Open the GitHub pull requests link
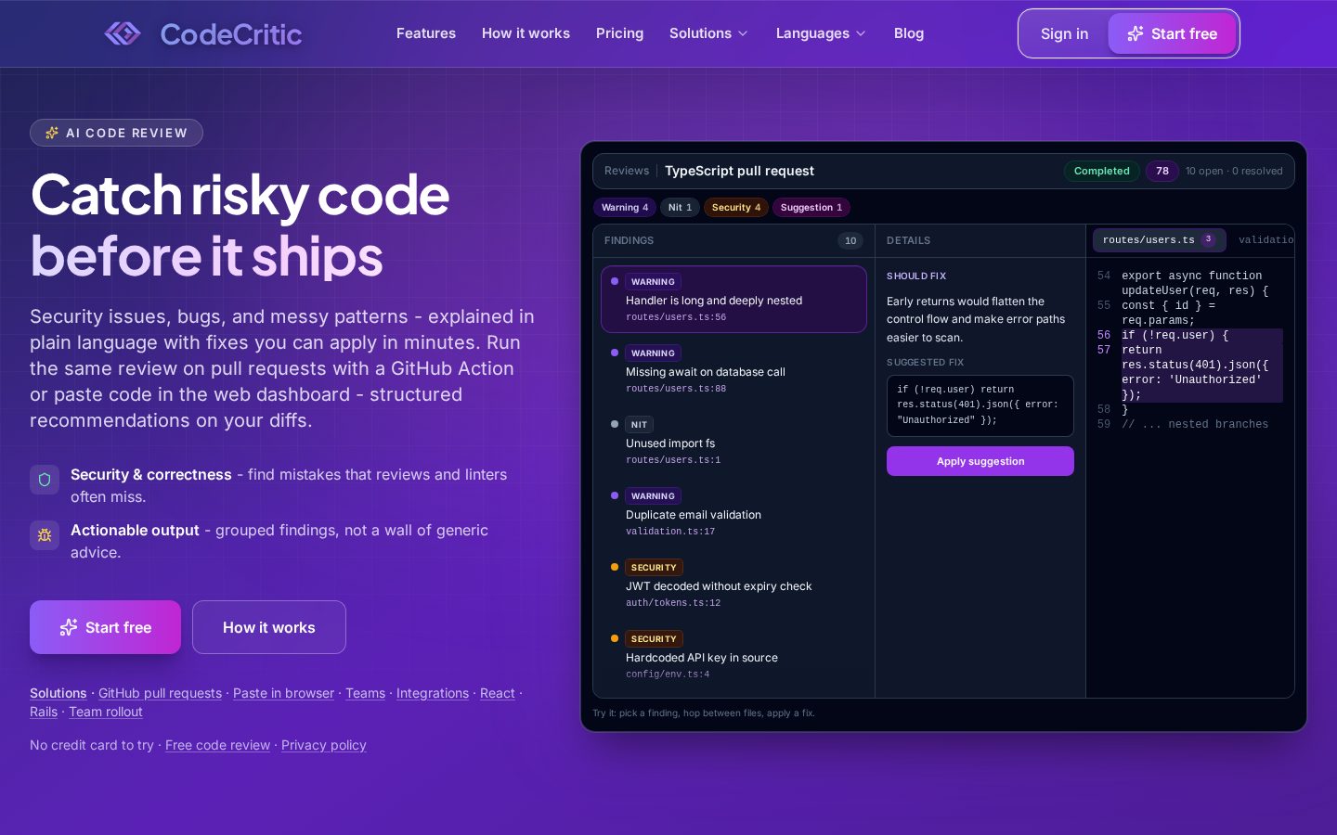Viewport: 1337px width, 835px height. 160,693
